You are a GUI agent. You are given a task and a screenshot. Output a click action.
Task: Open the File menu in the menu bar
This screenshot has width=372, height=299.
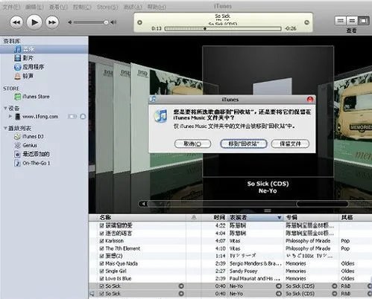click(11, 7)
